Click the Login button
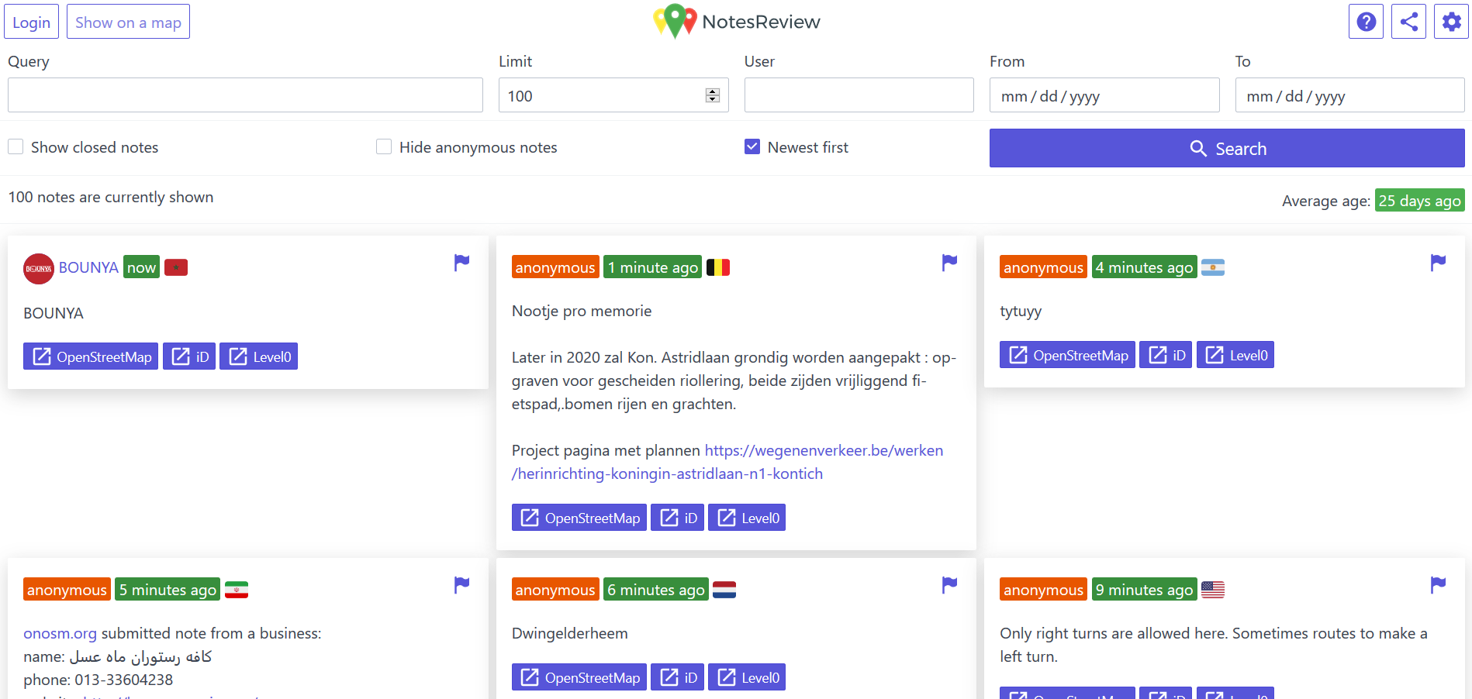This screenshot has height=699, width=1472. pos(31,22)
